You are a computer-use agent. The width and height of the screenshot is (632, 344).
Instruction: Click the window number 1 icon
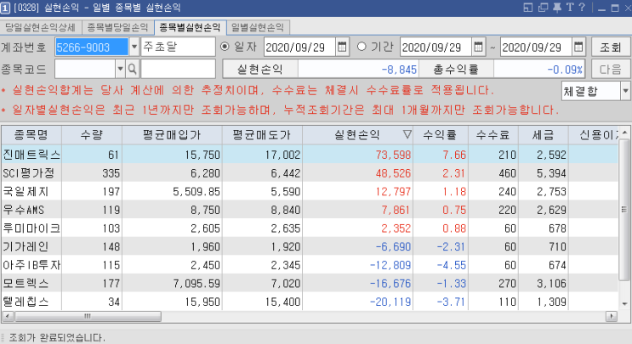5,8
